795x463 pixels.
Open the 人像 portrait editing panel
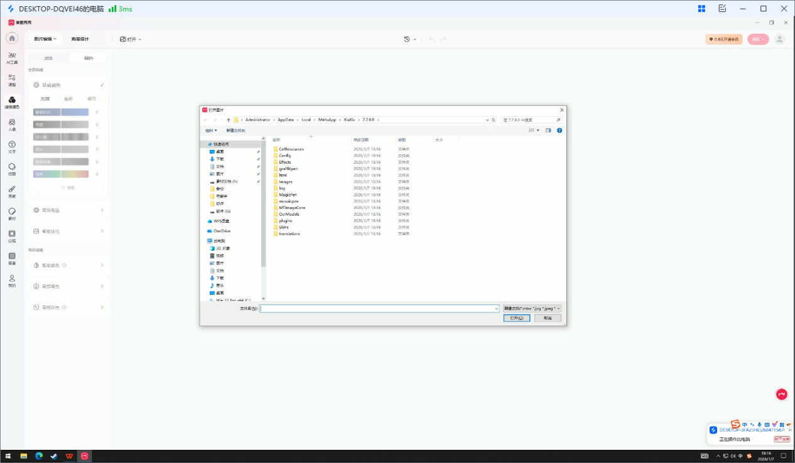click(x=13, y=125)
